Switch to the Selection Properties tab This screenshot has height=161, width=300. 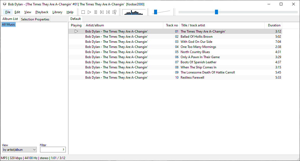pyautogui.click(x=35, y=19)
